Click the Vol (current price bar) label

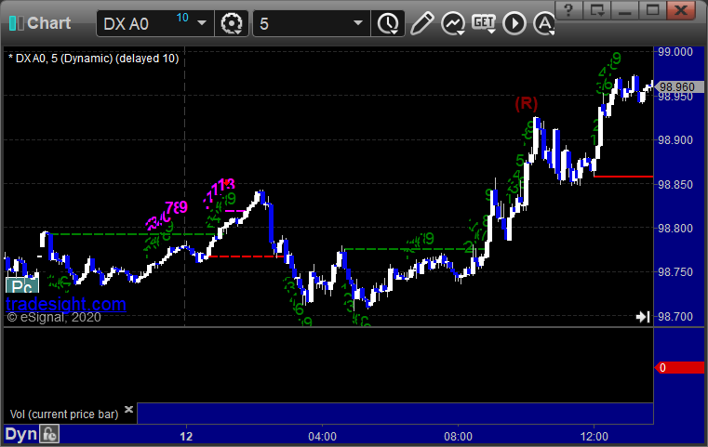[x=64, y=414]
